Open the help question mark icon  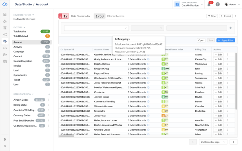217,4
